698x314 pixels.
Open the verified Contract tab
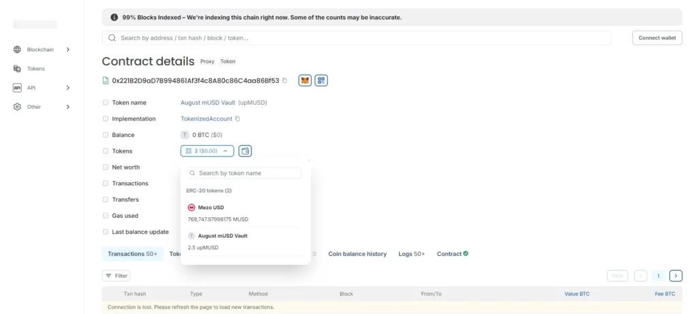click(x=453, y=254)
